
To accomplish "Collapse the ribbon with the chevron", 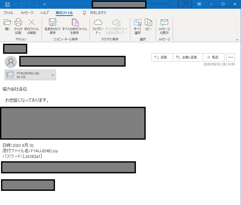I will pos(237,39).
